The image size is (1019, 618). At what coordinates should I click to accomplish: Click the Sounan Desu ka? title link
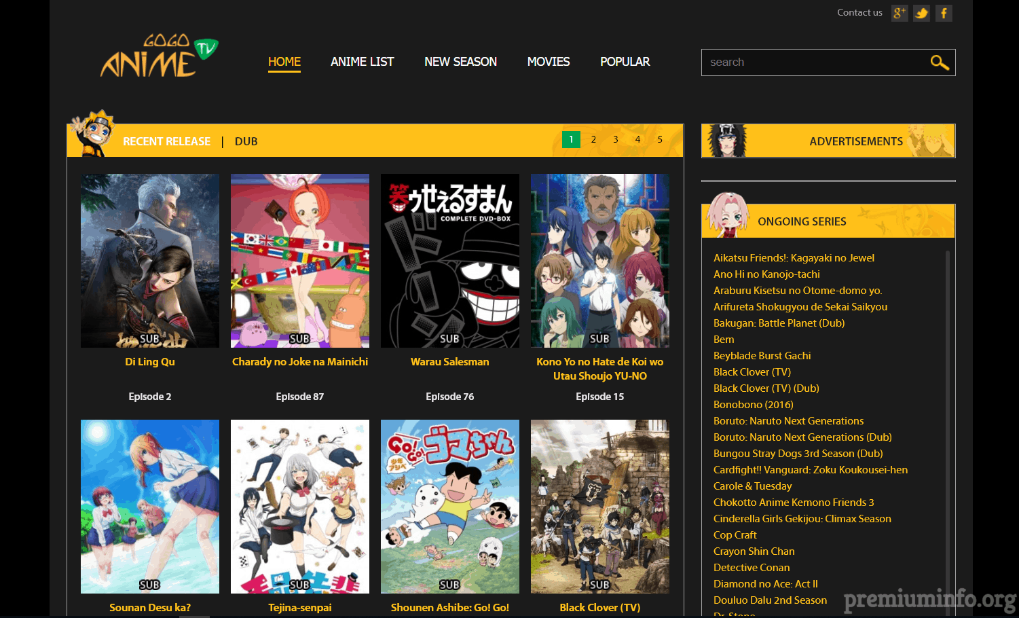150,608
